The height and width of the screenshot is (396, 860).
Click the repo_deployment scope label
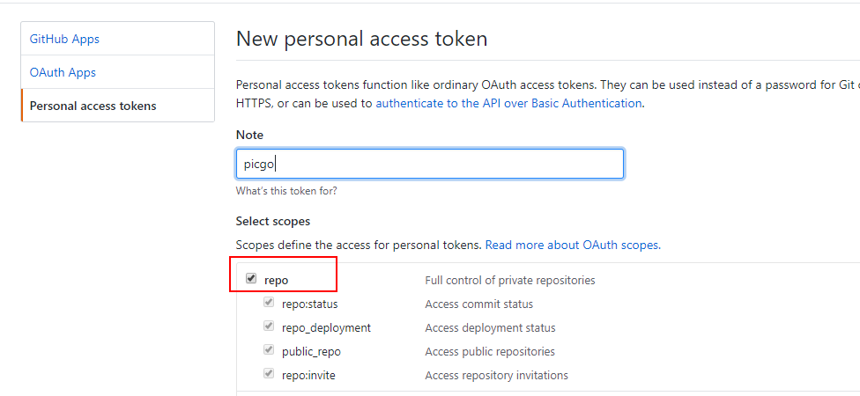coord(326,327)
